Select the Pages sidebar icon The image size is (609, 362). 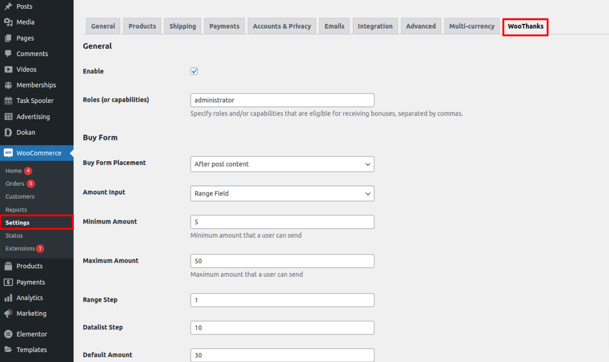pos(7,37)
